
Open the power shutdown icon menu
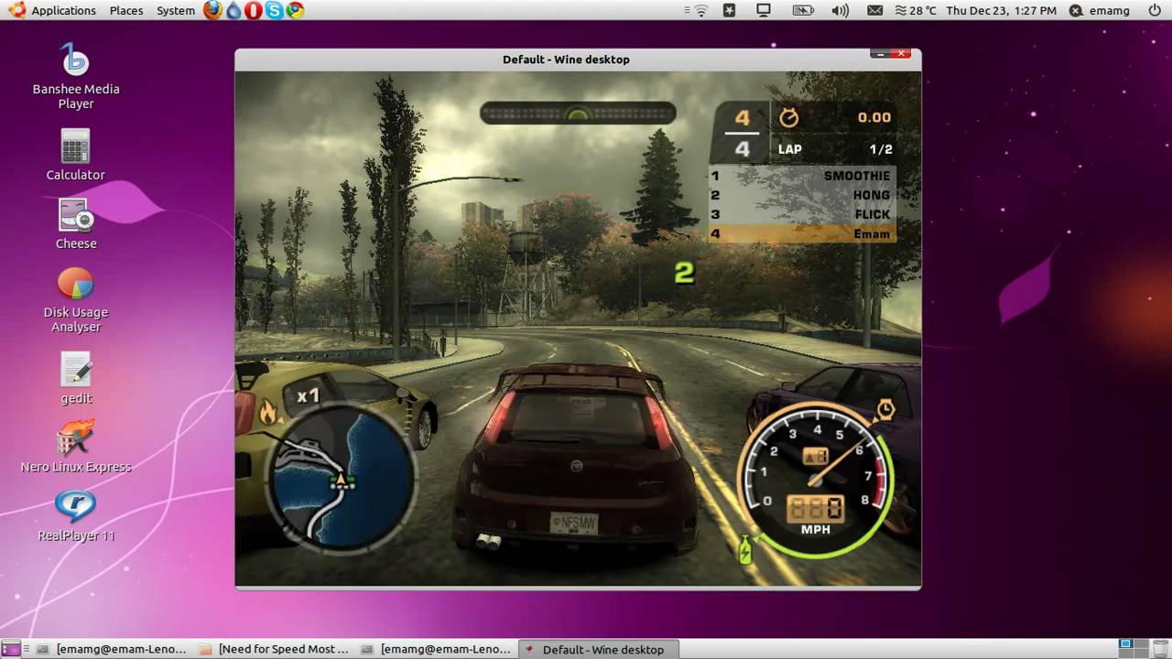1153,10
